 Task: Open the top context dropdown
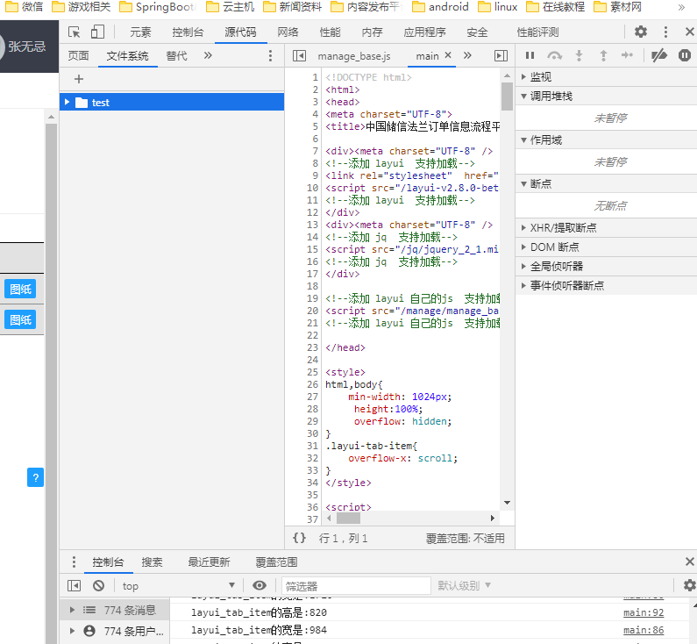click(x=178, y=586)
